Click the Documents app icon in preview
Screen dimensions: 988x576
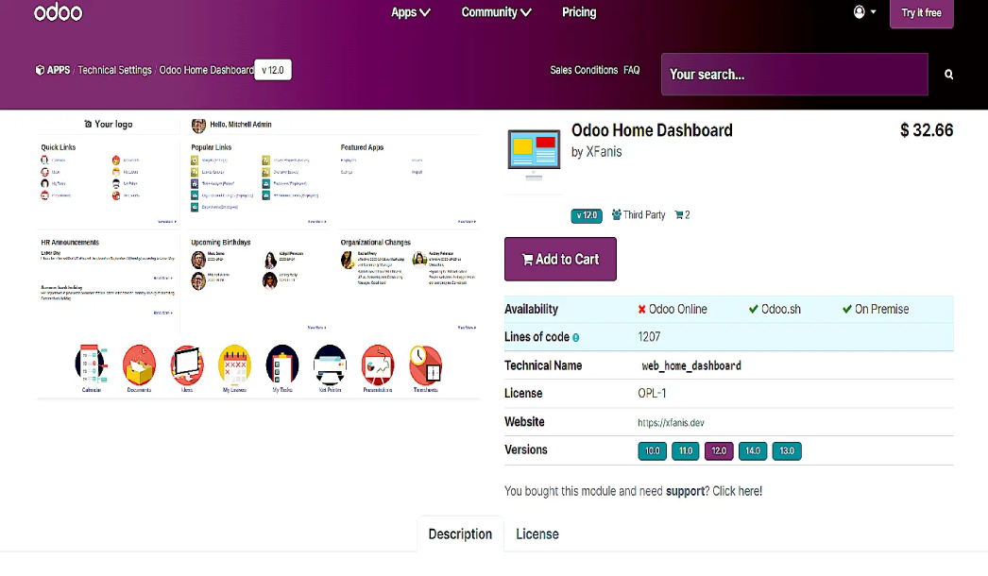pos(139,365)
